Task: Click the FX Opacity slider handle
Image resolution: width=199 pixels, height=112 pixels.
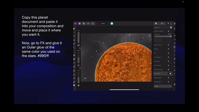Action: (x=170, y=36)
